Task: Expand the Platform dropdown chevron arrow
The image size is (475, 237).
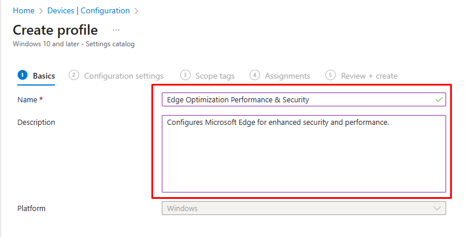Action: 437,208
